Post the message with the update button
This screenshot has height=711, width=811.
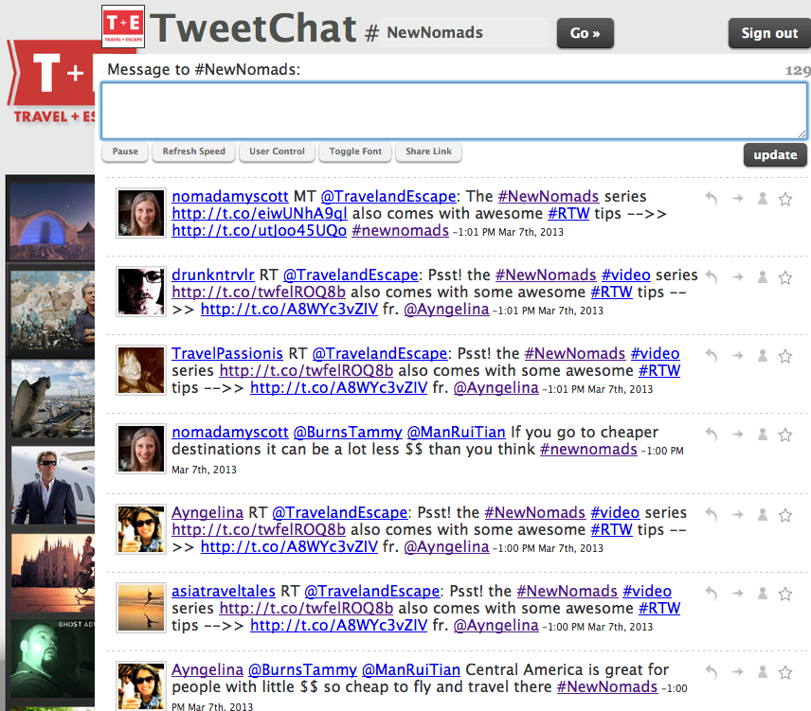[775, 154]
